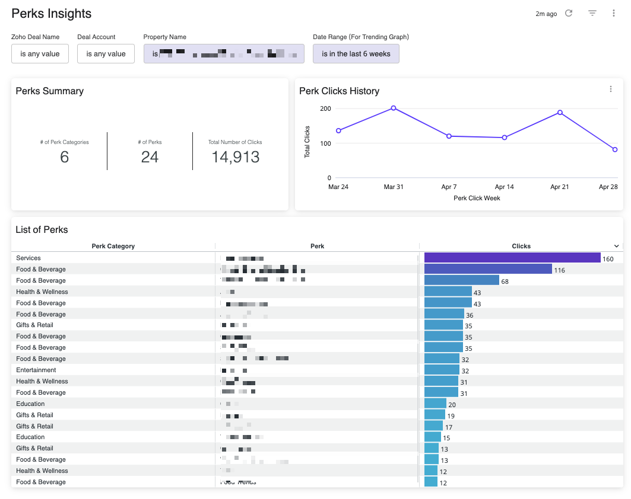Click the 116-click bar in the chart
The image size is (631, 499).
(x=487, y=269)
